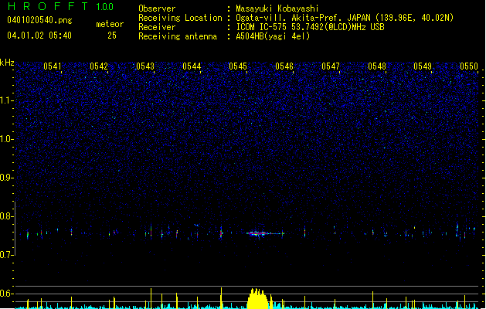This screenshot has height=309, width=486.
Task: Click the meteor count value 25
Action: click(112, 36)
